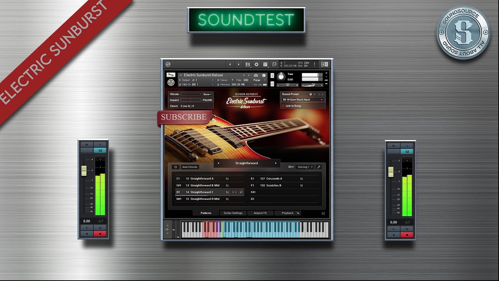Mute the left mixer channel strip

(x=87, y=145)
